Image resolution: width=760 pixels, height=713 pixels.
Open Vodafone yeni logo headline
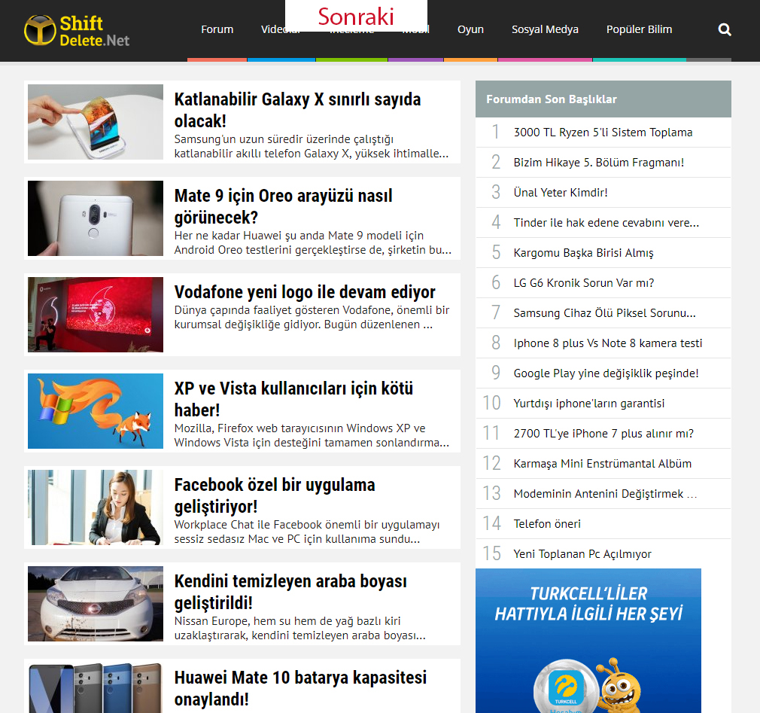click(305, 292)
